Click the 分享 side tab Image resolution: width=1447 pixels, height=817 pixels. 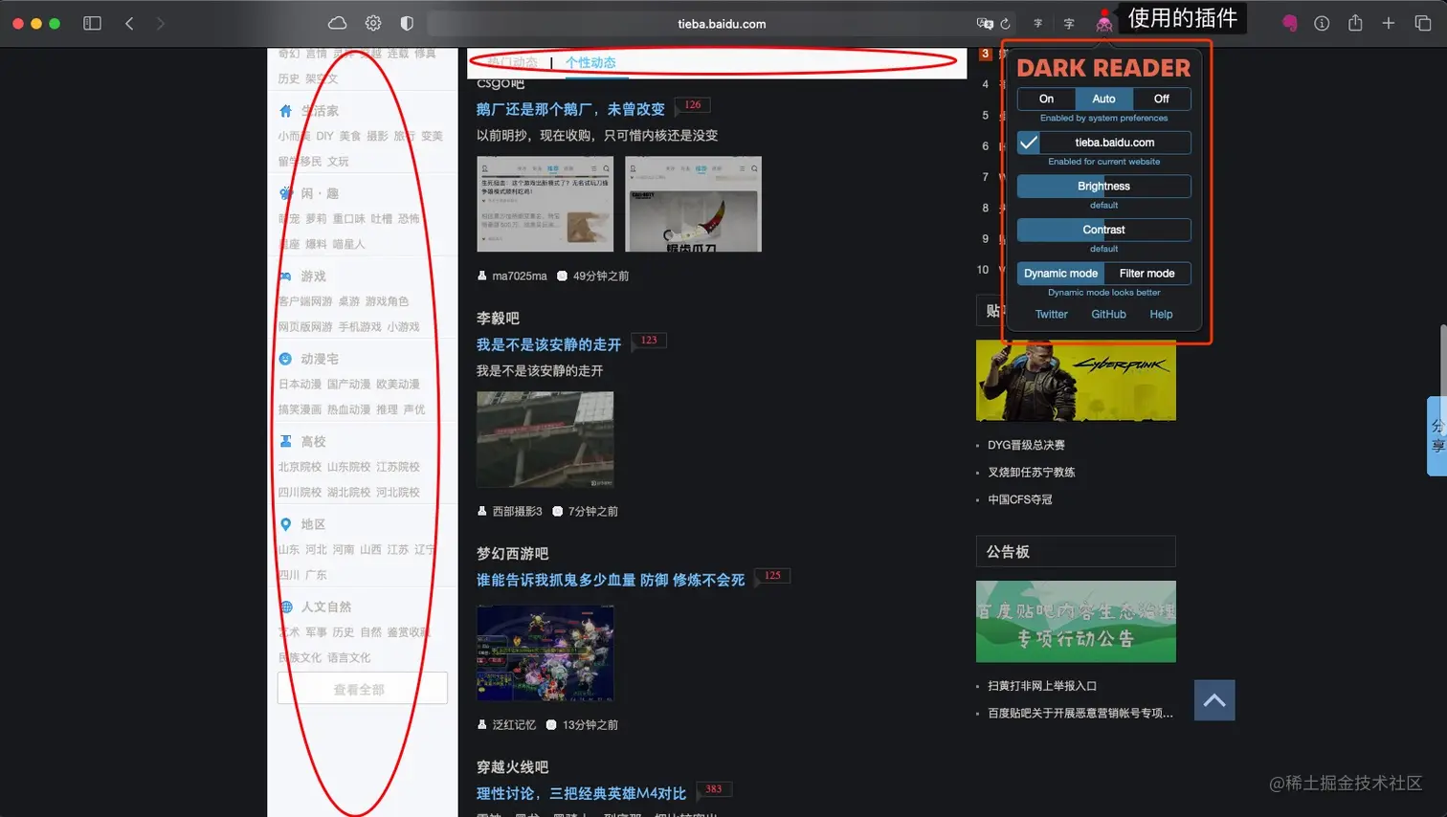[1436, 436]
